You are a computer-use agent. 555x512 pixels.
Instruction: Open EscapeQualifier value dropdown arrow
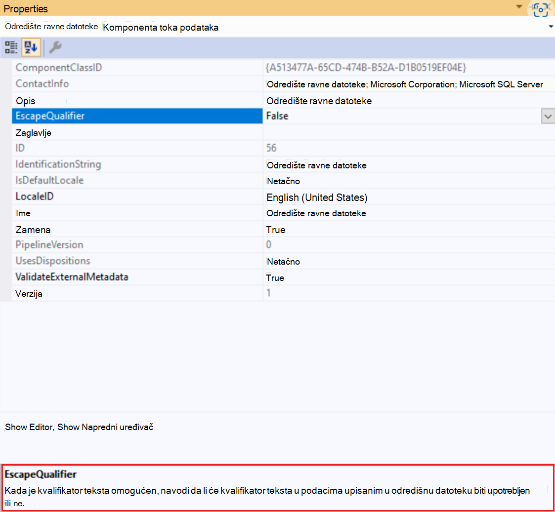[x=548, y=117]
